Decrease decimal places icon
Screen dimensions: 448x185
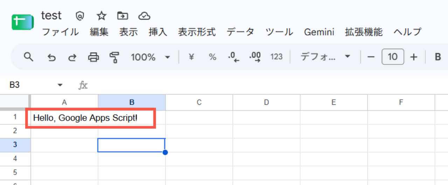[x=234, y=57]
